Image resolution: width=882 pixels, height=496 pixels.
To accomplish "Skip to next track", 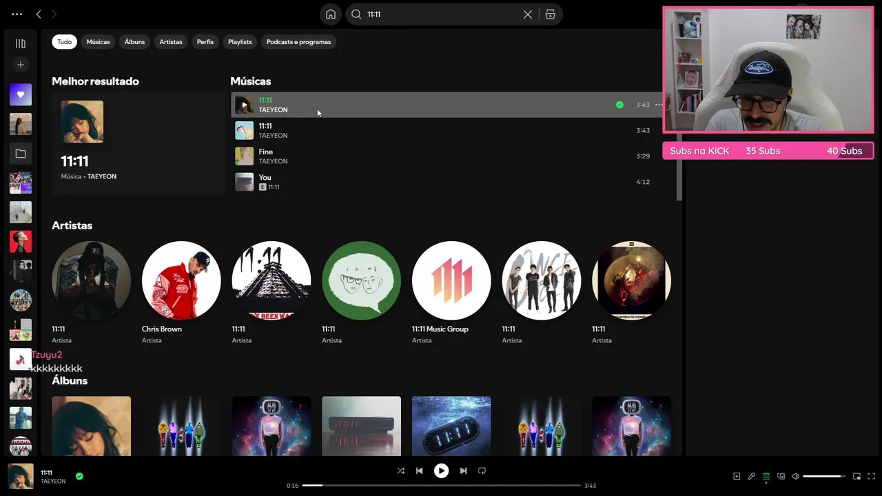I will [463, 471].
